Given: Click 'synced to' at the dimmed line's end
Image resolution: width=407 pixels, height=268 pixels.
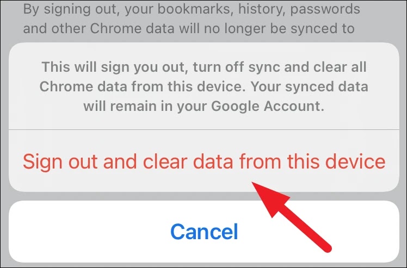Looking at the screenshot, I should [323, 28].
